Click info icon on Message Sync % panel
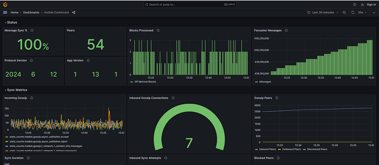 click(x=32, y=30)
